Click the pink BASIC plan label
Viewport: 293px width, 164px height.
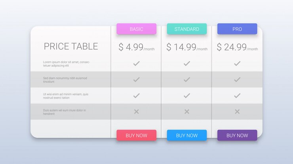(137, 29)
